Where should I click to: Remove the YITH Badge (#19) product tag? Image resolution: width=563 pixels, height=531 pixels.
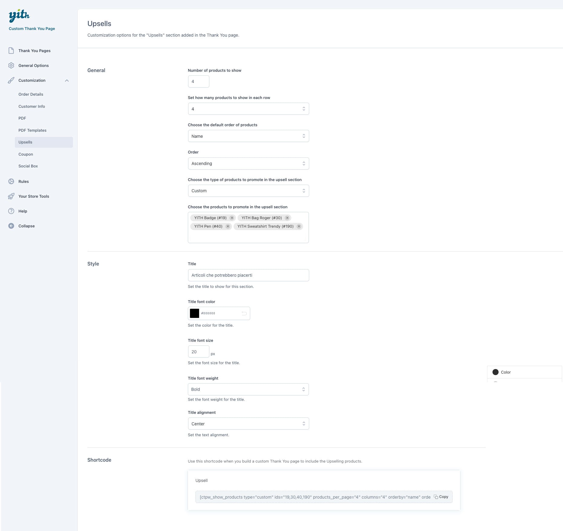232,218
